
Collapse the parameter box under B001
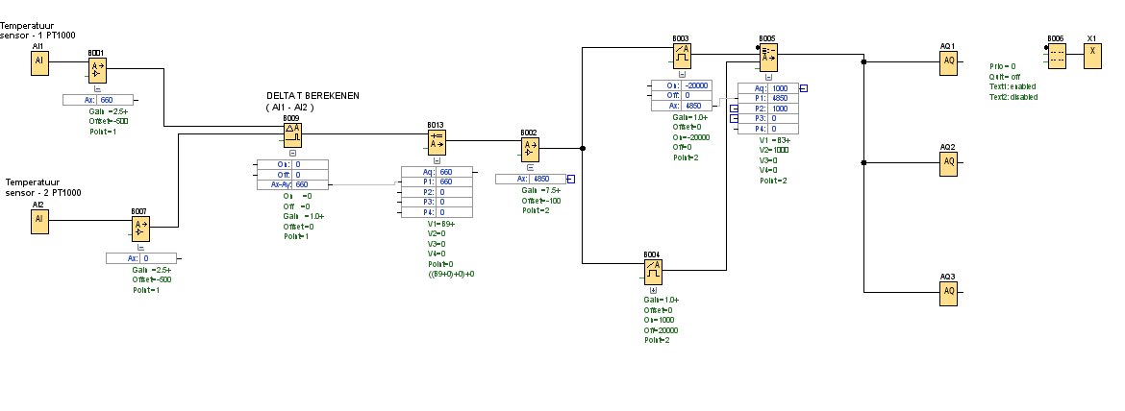pyautogui.click(x=97, y=88)
